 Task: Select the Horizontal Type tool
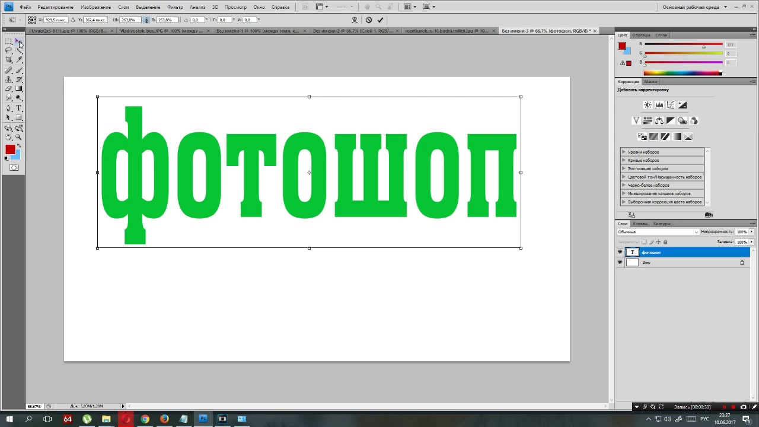[19, 109]
